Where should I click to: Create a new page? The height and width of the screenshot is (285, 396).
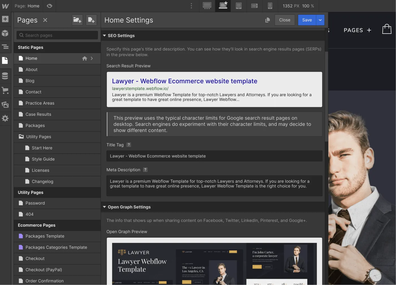(x=91, y=20)
